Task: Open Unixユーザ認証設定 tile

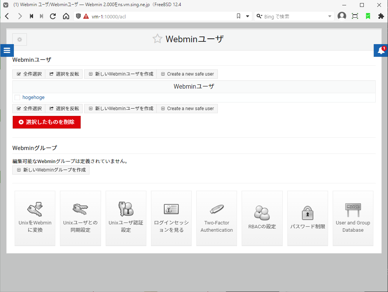Action: pyautogui.click(x=126, y=218)
